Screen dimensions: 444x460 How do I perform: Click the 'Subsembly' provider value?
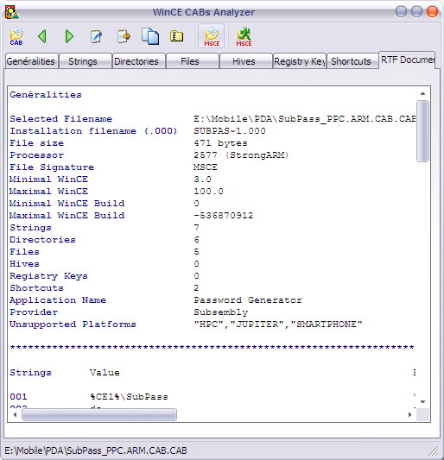(221, 312)
